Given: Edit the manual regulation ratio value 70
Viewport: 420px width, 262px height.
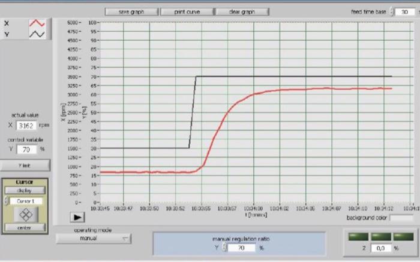Looking at the screenshot, I should pos(241,248).
